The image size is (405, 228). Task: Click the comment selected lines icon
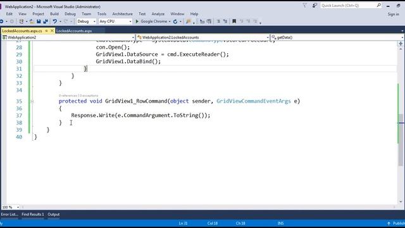[x=218, y=22]
